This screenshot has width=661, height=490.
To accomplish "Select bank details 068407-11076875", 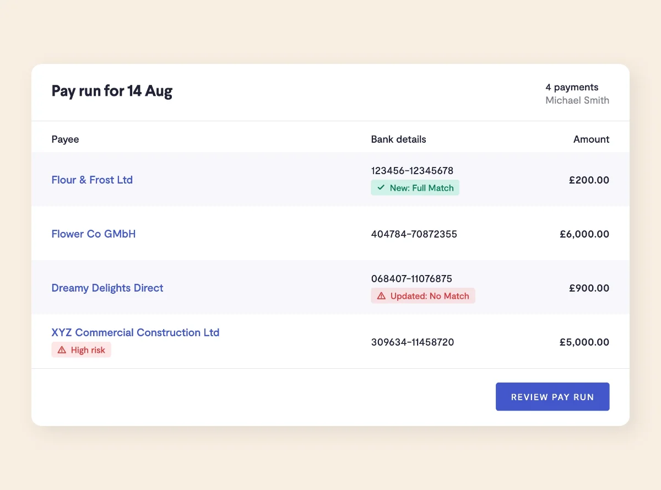I will pyautogui.click(x=412, y=279).
